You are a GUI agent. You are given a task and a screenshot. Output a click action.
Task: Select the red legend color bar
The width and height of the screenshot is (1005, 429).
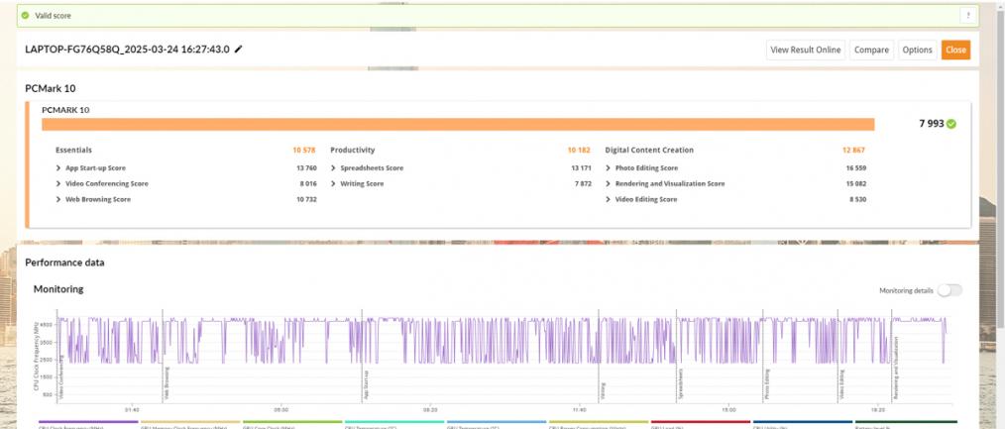coord(701,422)
